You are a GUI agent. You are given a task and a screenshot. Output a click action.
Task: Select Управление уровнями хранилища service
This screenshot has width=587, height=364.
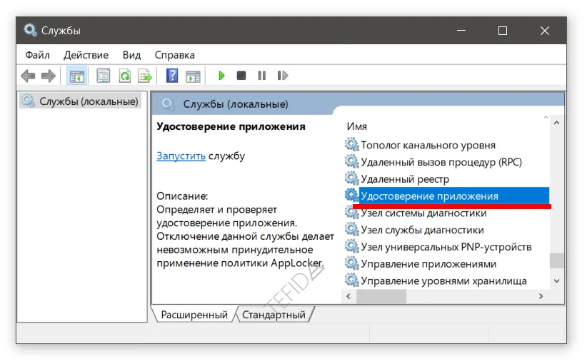[x=443, y=281]
